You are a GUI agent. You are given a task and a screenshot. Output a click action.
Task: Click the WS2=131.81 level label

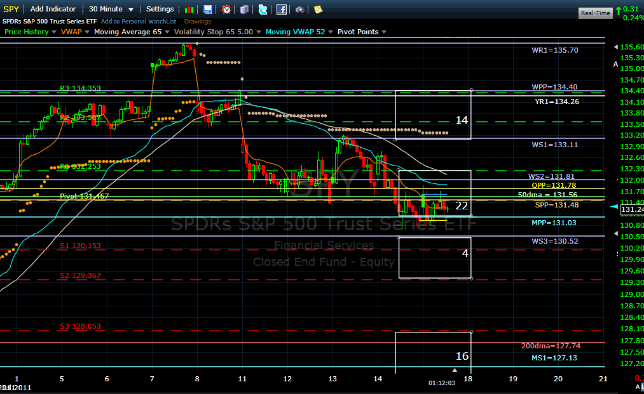click(x=551, y=177)
